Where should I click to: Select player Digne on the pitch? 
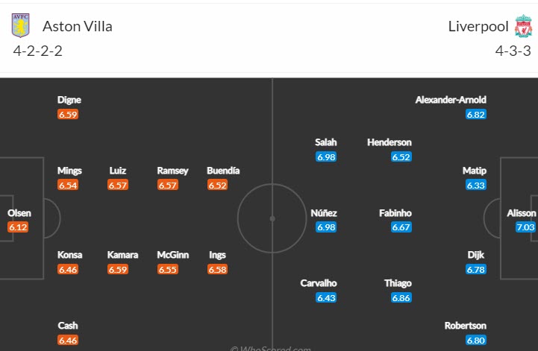(69, 100)
